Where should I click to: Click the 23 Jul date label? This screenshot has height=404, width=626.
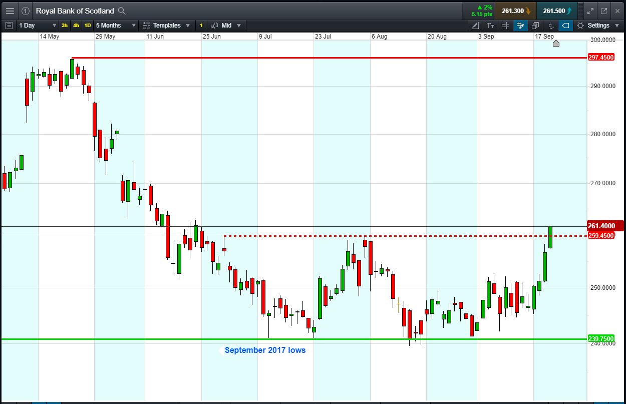coord(323,37)
